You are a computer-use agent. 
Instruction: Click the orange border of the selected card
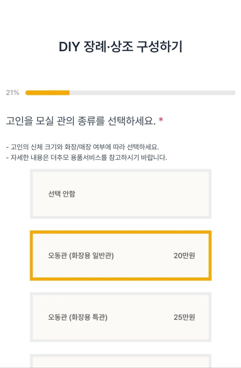120,232
